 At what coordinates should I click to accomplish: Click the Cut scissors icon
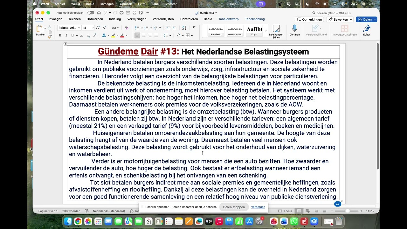[x=50, y=27]
